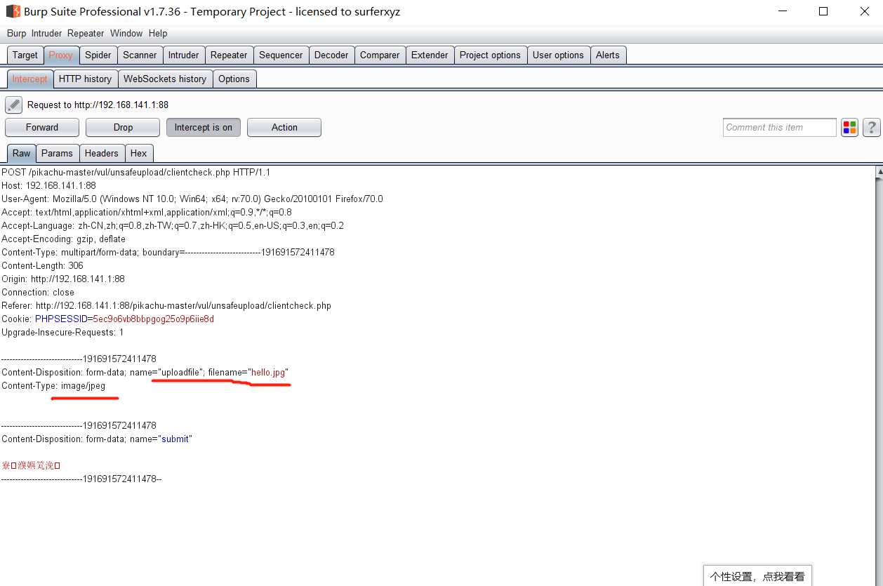Minimize the Burp Suite window

[x=783, y=11]
